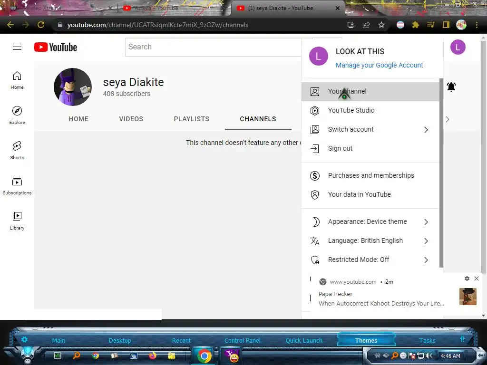
Task: Open the Desktop tab on the taskbar
Action: point(120,340)
